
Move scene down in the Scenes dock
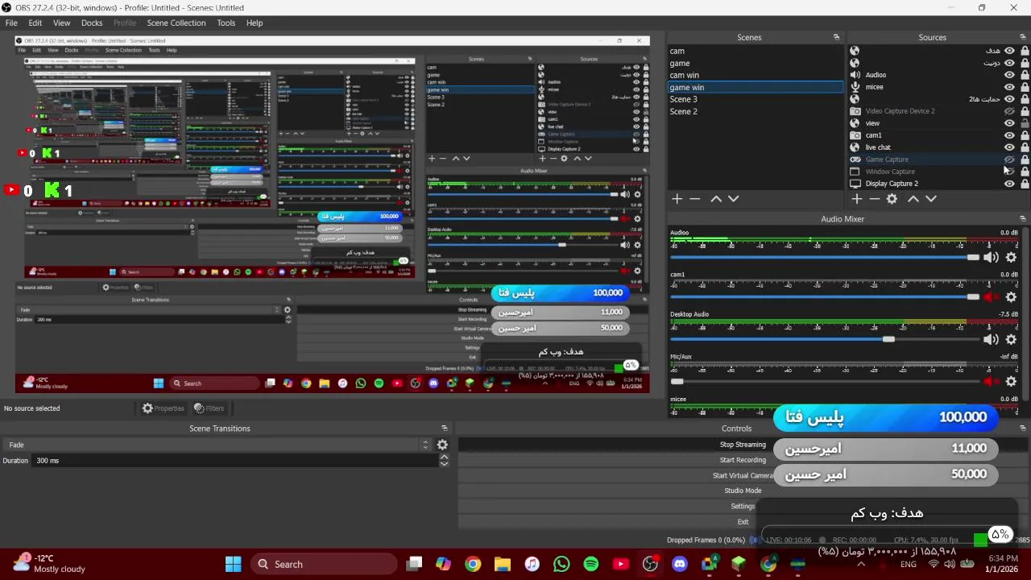(733, 199)
